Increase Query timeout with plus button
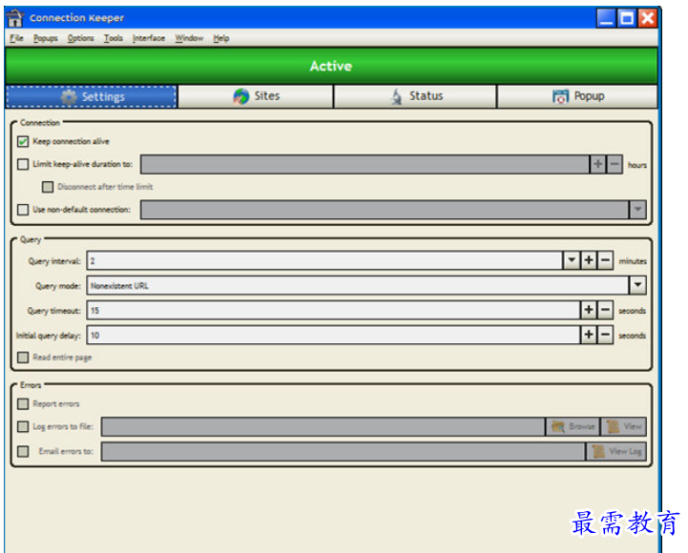Viewport: 688px width, 553px height. click(589, 311)
